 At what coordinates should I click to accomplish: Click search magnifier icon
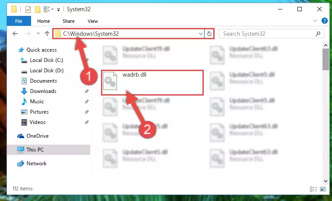[x=318, y=34]
